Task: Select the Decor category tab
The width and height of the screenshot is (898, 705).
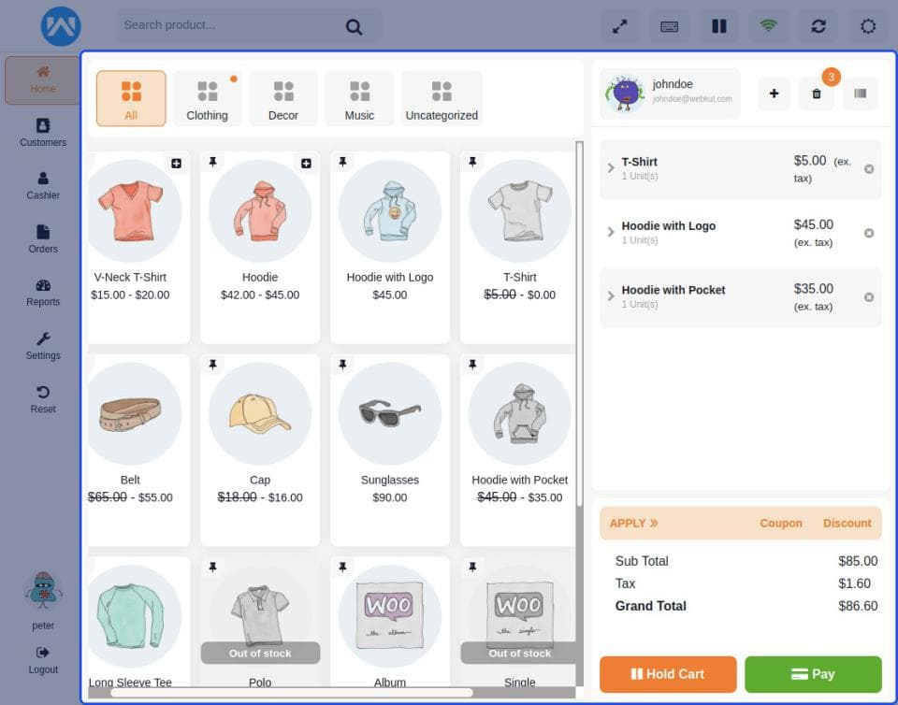Action: [x=282, y=98]
